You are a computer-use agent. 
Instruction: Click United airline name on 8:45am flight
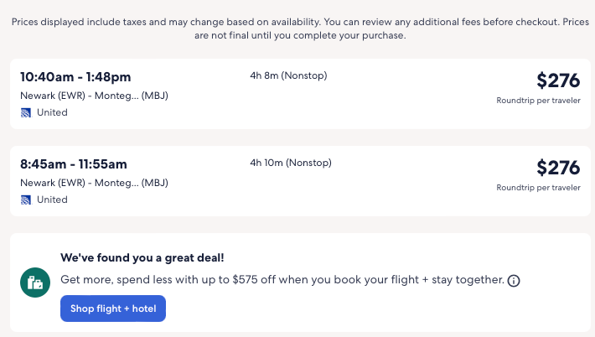(52, 200)
